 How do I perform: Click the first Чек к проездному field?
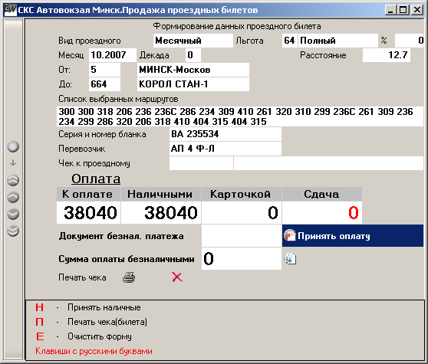click(201, 163)
